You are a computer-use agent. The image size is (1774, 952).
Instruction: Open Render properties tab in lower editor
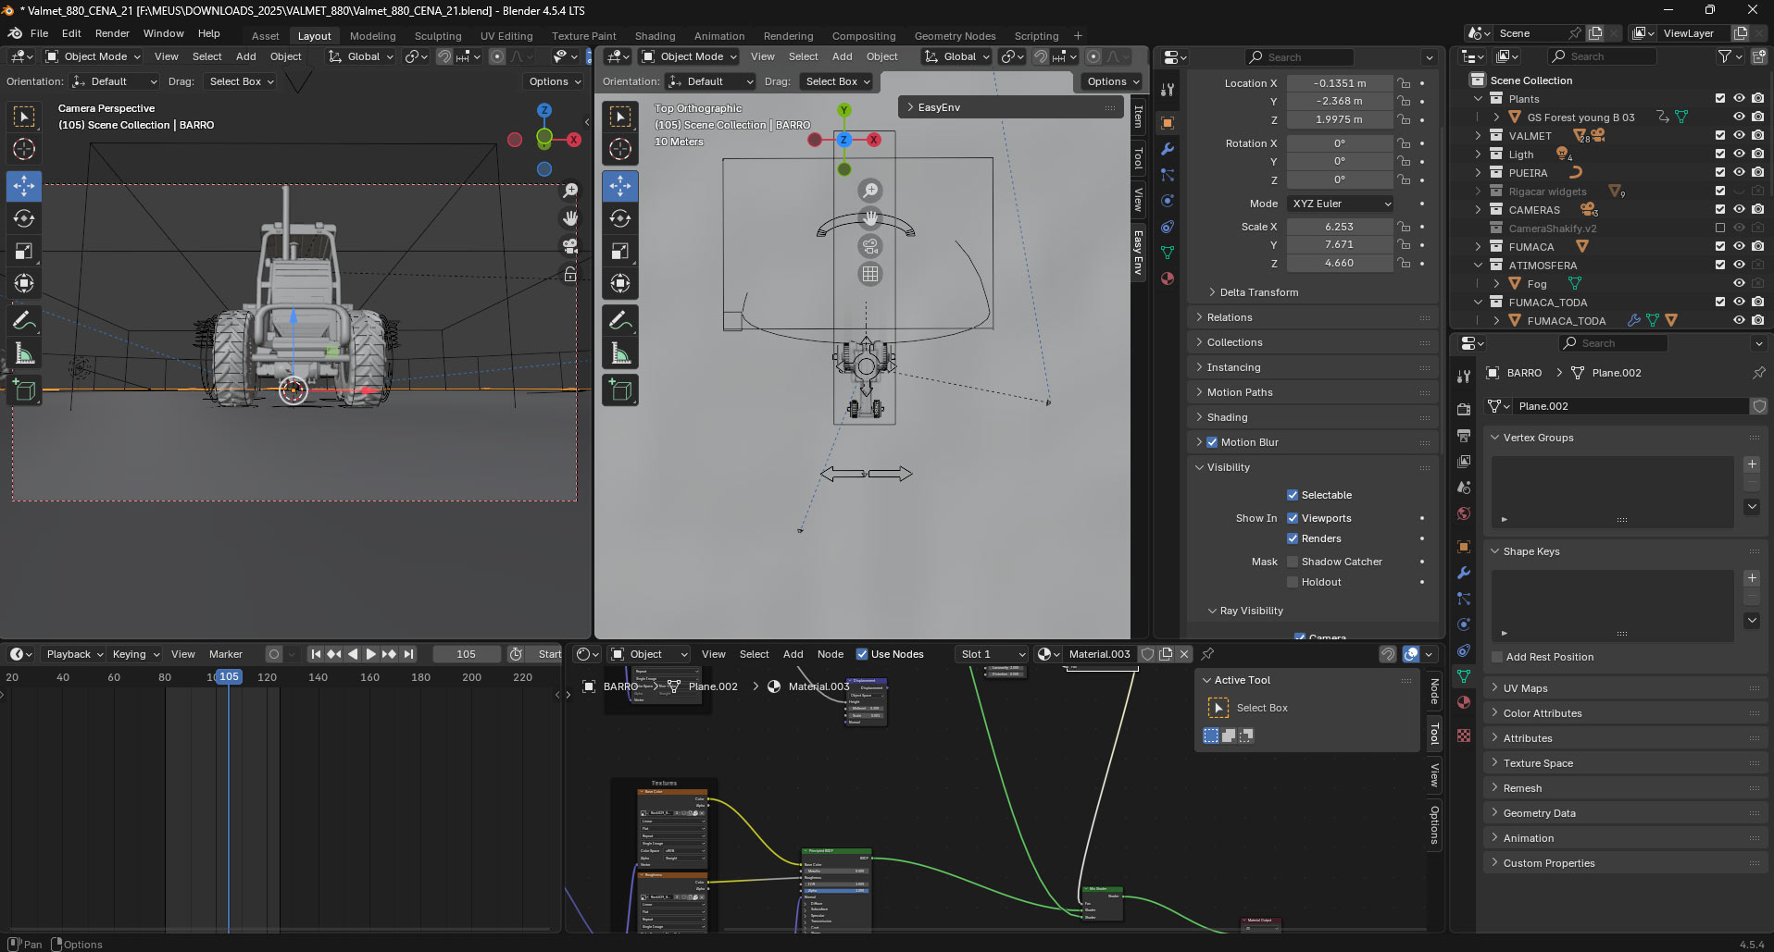click(x=1464, y=410)
